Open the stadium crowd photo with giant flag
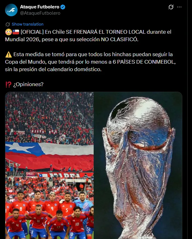This screenshot has height=239, width=192. (49, 134)
